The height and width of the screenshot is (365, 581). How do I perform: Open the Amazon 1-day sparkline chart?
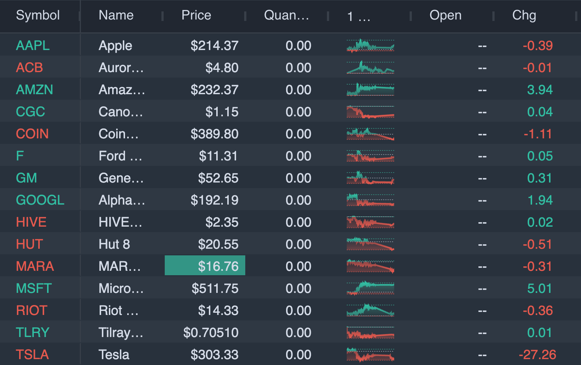pyautogui.click(x=370, y=89)
